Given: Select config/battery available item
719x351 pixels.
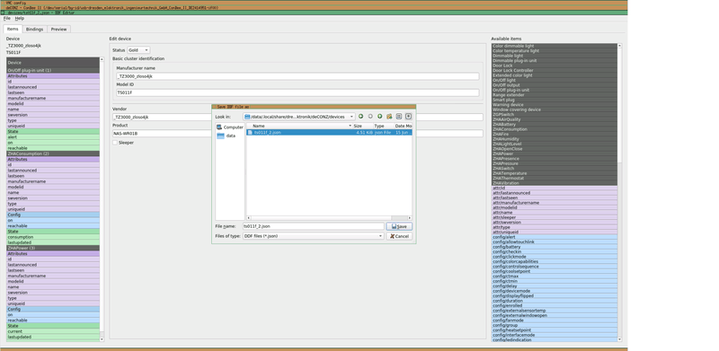Looking at the screenshot, I should click(x=555, y=247).
